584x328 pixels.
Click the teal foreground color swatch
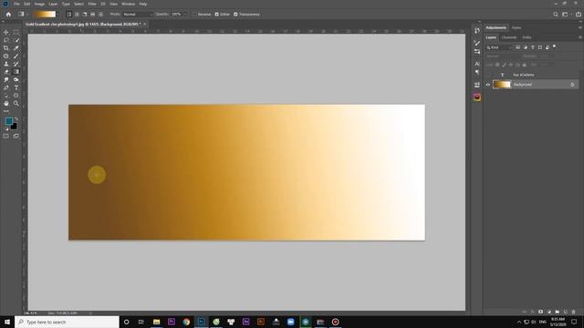9,121
